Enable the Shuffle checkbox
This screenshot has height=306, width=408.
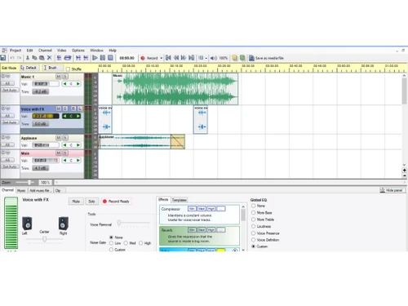coord(68,69)
